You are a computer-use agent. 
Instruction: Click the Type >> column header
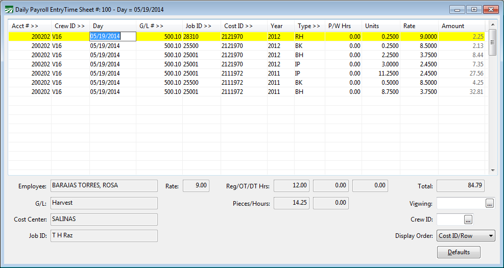click(309, 26)
